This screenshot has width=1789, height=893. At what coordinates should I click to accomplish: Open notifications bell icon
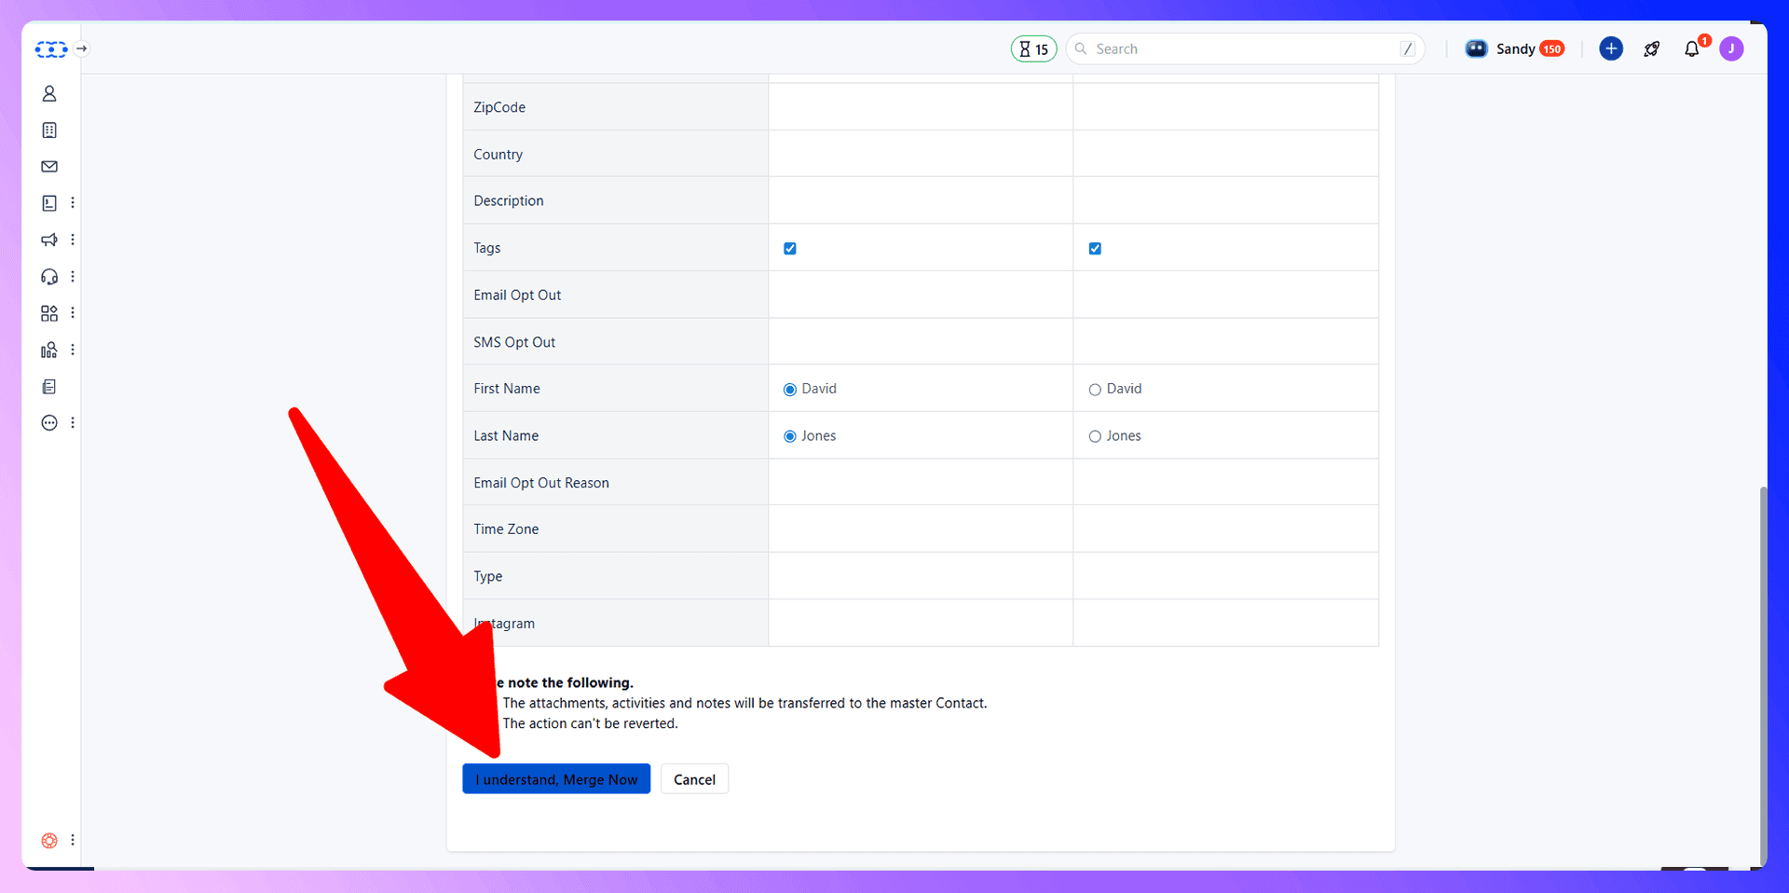point(1692,48)
